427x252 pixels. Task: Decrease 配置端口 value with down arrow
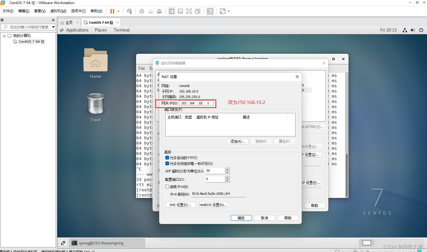click(227, 181)
